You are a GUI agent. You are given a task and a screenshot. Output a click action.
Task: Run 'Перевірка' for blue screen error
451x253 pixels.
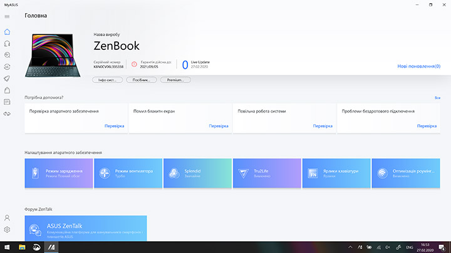(x=219, y=126)
